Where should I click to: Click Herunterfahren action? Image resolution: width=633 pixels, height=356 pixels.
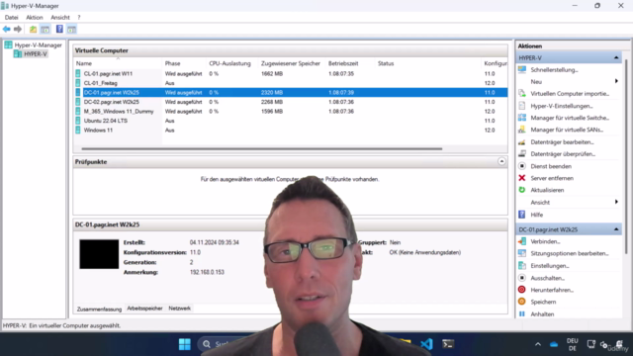(552, 290)
